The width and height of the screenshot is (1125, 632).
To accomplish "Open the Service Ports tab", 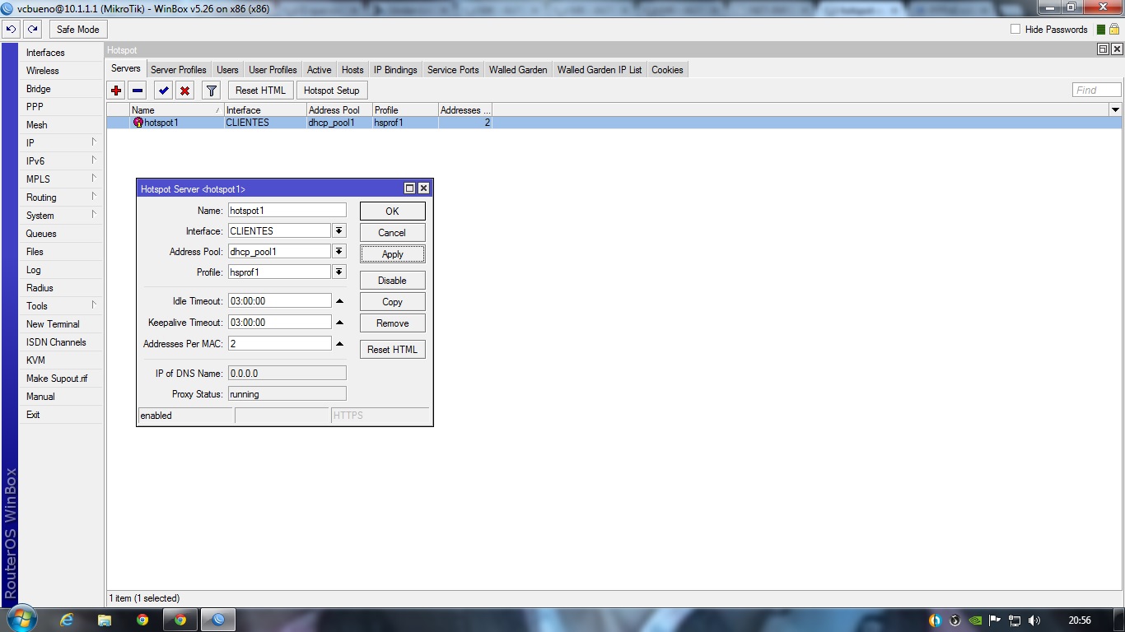I will pyautogui.click(x=453, y=70).
